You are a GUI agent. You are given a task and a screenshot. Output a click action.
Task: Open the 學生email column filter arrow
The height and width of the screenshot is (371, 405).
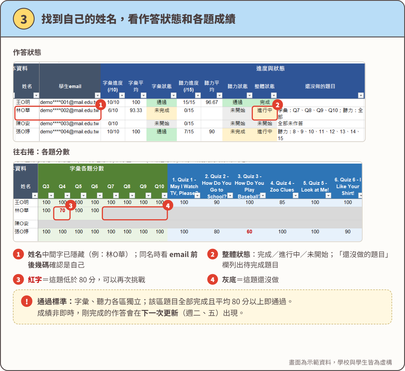click(98, 95)
